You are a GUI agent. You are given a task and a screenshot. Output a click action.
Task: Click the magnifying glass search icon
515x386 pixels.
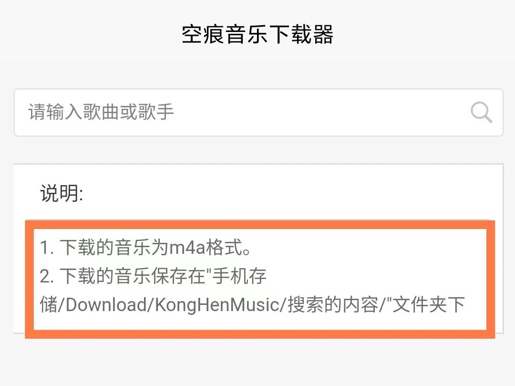pos(481,112)
